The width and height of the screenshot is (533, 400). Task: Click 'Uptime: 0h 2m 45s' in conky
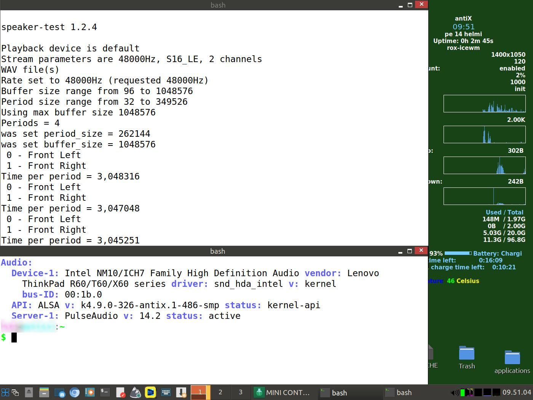pyautogui.click(x=463, y=41)
